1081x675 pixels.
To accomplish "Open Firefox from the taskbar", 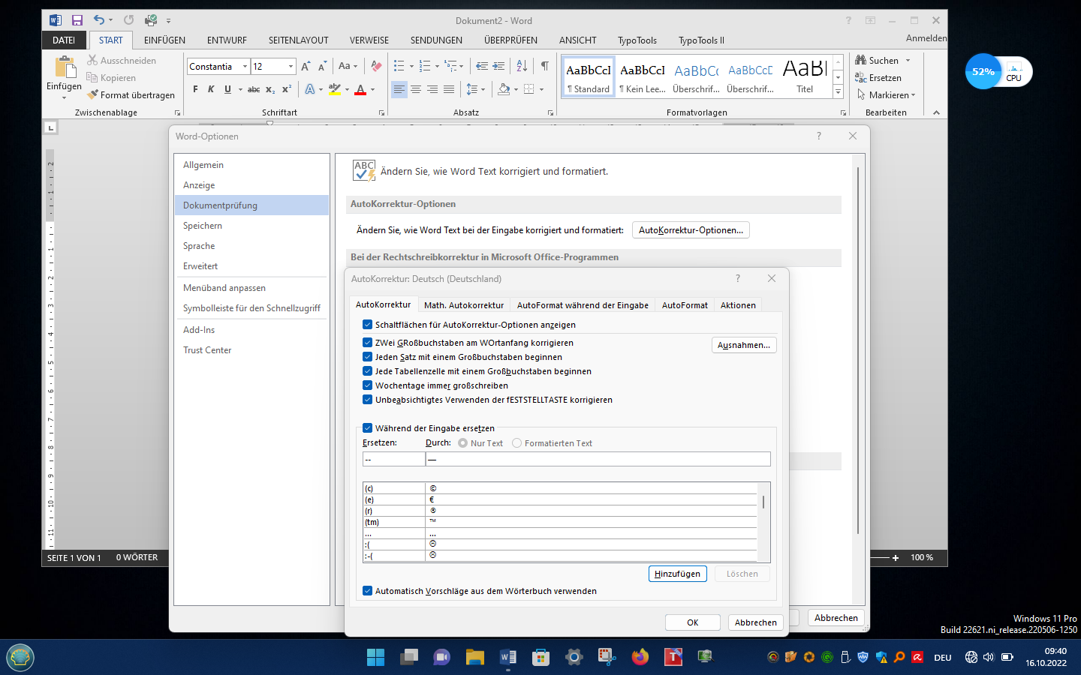I will pyautogui.click(x=640, y=658).
